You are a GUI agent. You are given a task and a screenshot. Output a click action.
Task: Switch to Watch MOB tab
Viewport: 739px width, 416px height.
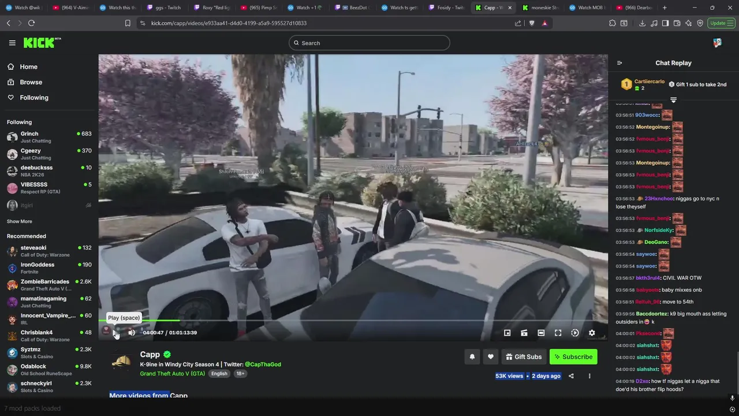(588, 8)
